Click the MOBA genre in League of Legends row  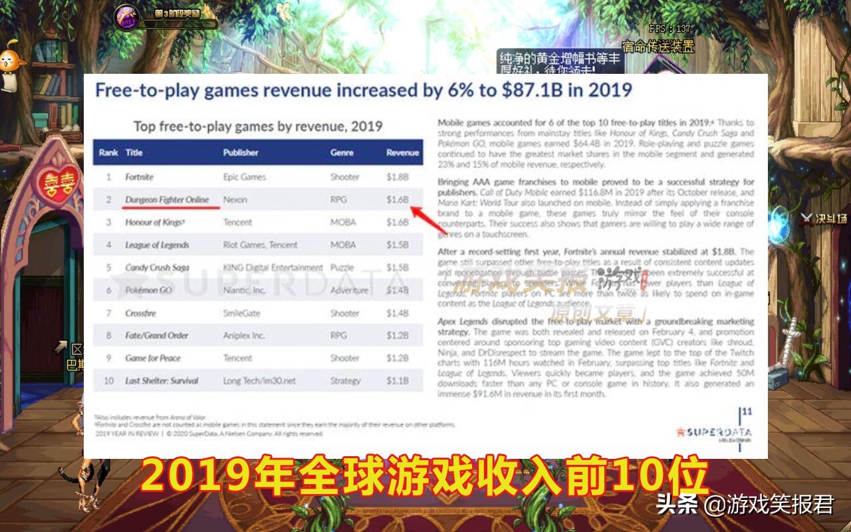point(343,245)
